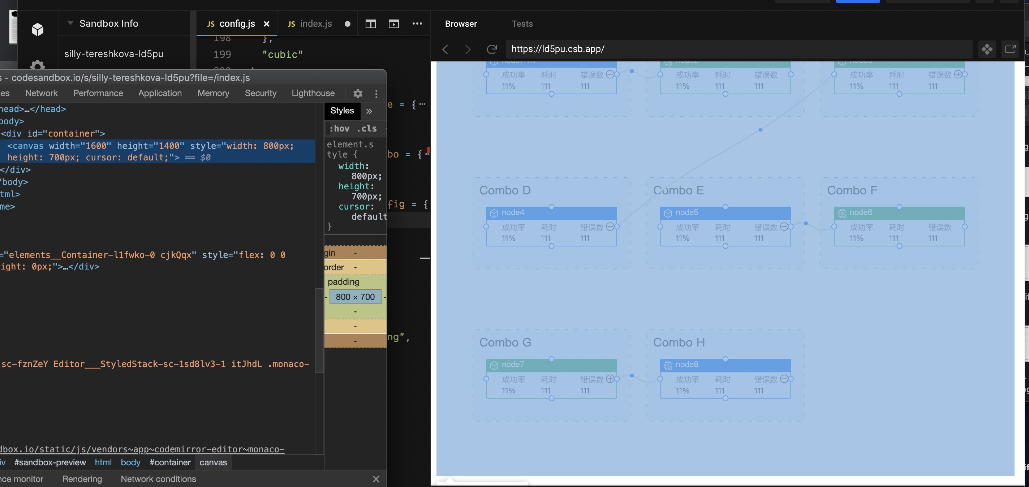
Task: Open the editor more options ellipsis
Action: (417, 24)
